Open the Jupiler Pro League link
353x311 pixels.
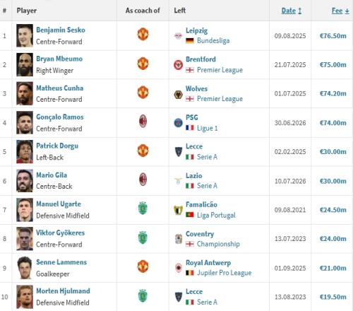225,273
